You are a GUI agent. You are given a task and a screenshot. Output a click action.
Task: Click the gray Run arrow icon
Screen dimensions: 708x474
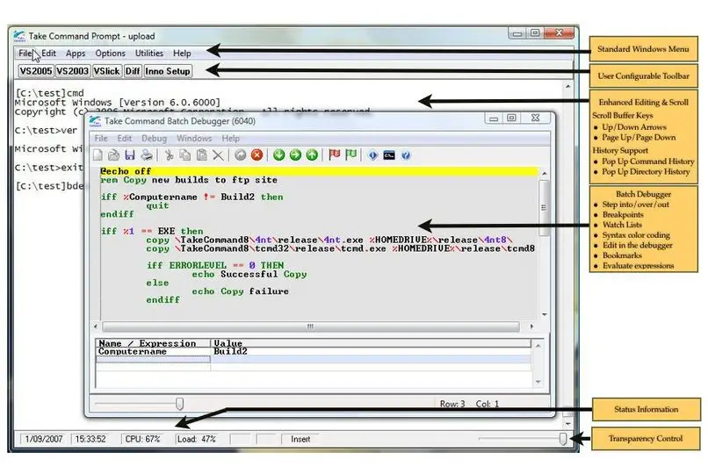240,155
